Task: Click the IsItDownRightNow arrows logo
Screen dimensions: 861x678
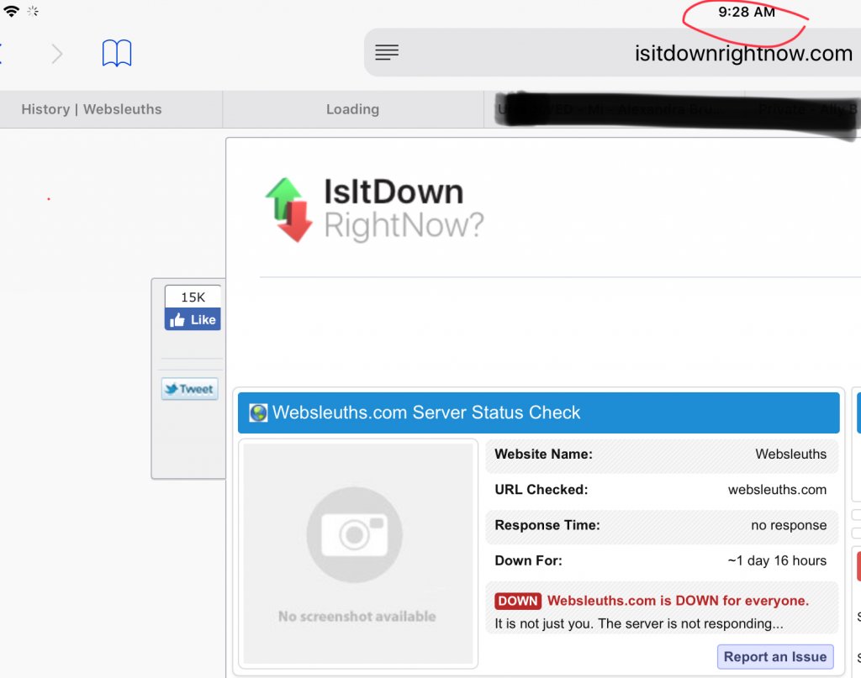Action: coord(288,210)
